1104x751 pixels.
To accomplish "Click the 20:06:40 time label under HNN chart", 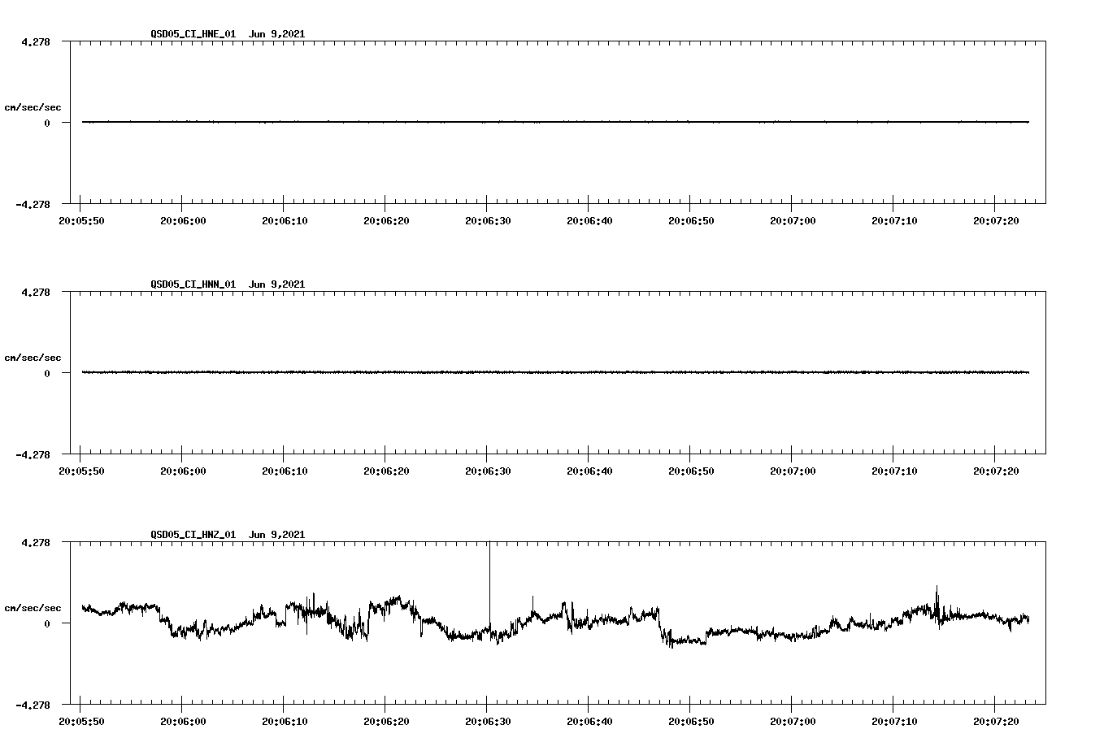I will (x=589, y=471).
